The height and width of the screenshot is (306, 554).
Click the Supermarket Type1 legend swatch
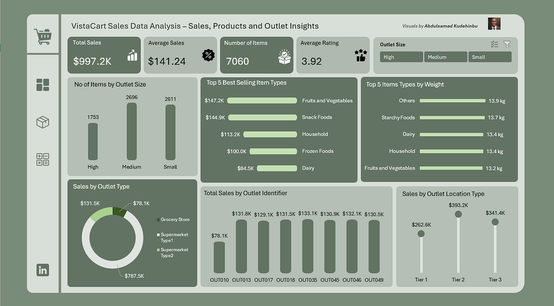158,235
